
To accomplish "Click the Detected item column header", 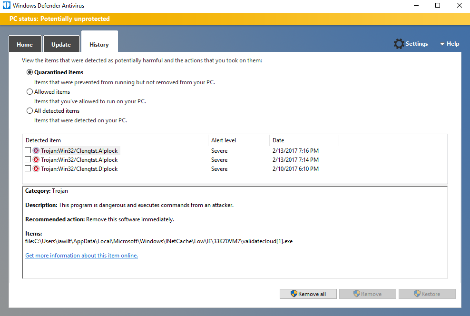I will click(114, 140).
